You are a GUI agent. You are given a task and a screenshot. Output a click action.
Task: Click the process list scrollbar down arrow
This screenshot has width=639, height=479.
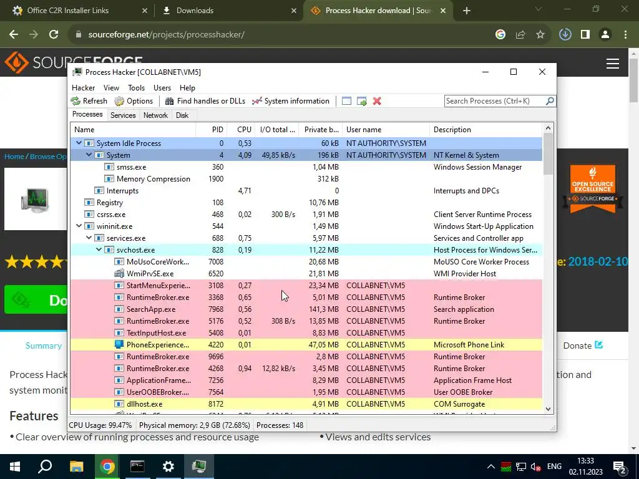[x=548, y=409]
